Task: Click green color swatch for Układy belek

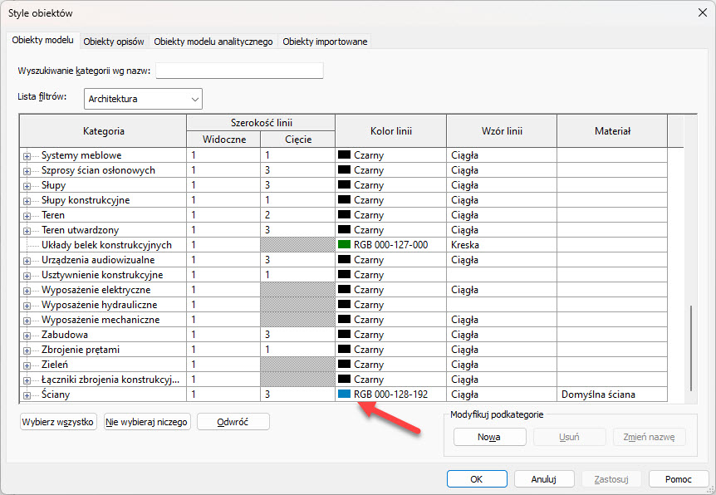Action: pyautogui.click(x=345, y=245)
